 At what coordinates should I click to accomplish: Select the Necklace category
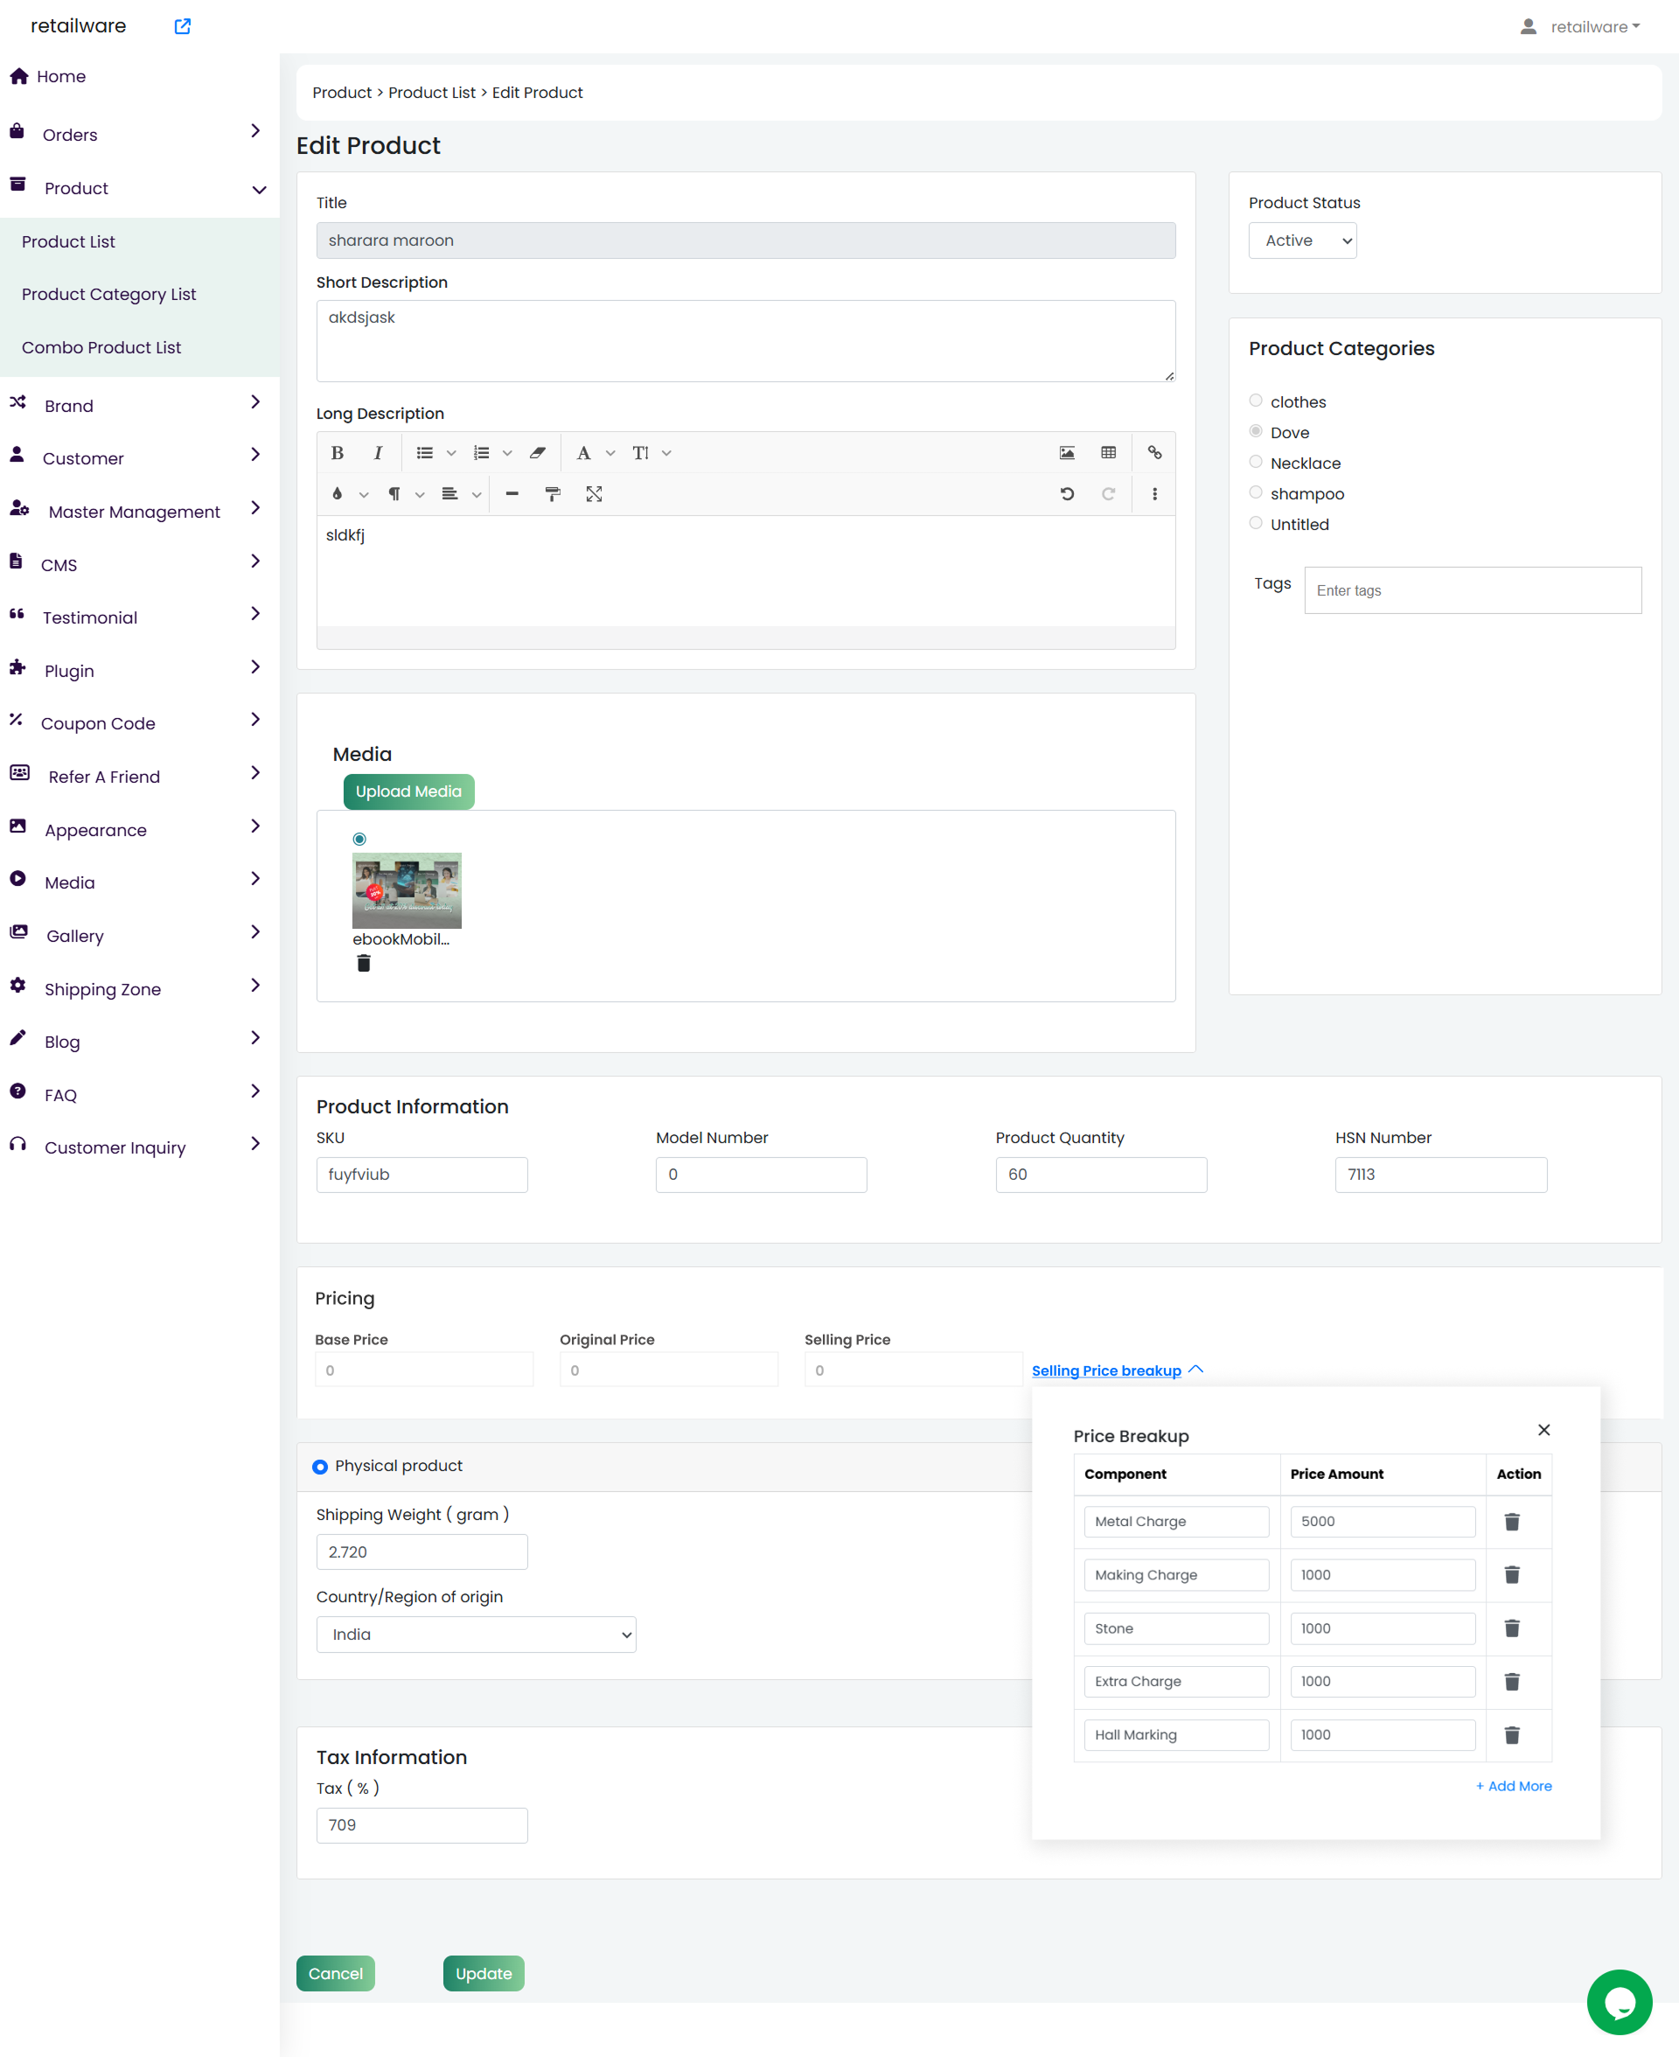[1256, 463]
